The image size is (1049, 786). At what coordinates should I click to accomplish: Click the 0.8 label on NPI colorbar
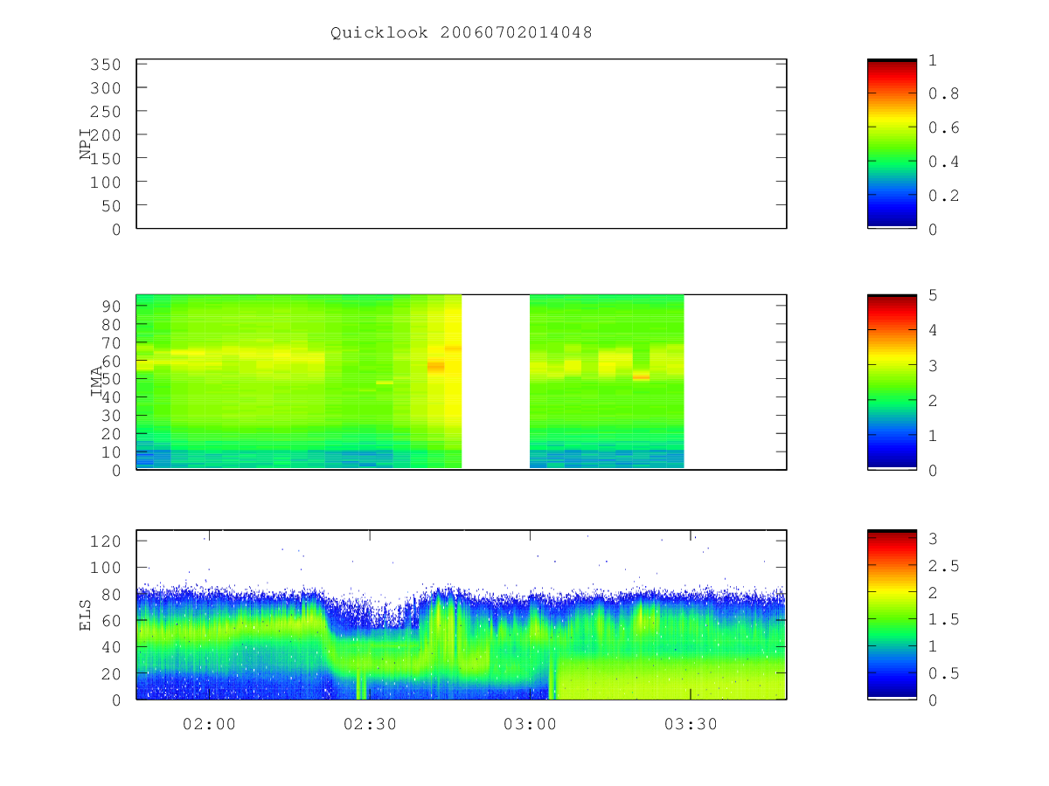942,93
